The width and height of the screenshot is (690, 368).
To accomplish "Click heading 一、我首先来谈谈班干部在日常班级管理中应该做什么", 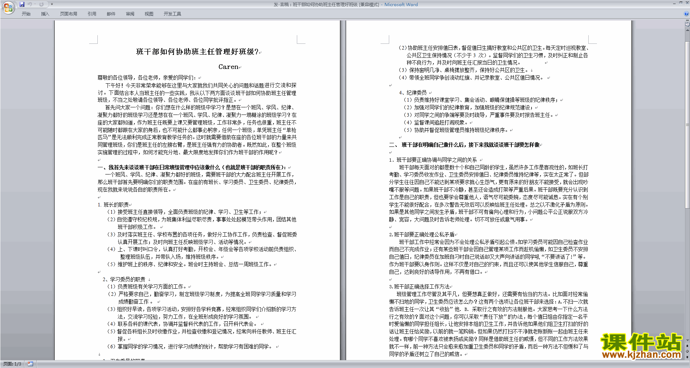I will coord(192,167).
